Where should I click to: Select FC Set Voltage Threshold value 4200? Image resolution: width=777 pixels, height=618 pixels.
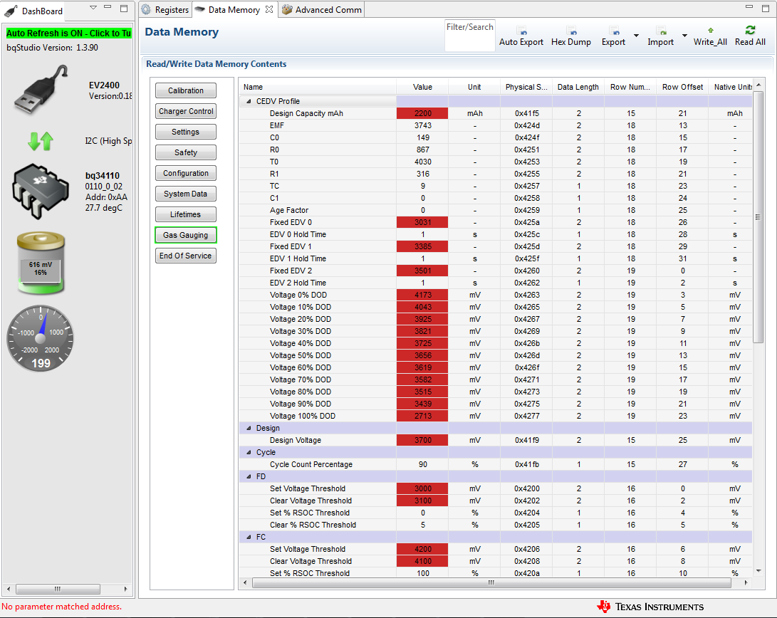pyautogui.click(x=423, y=550)
